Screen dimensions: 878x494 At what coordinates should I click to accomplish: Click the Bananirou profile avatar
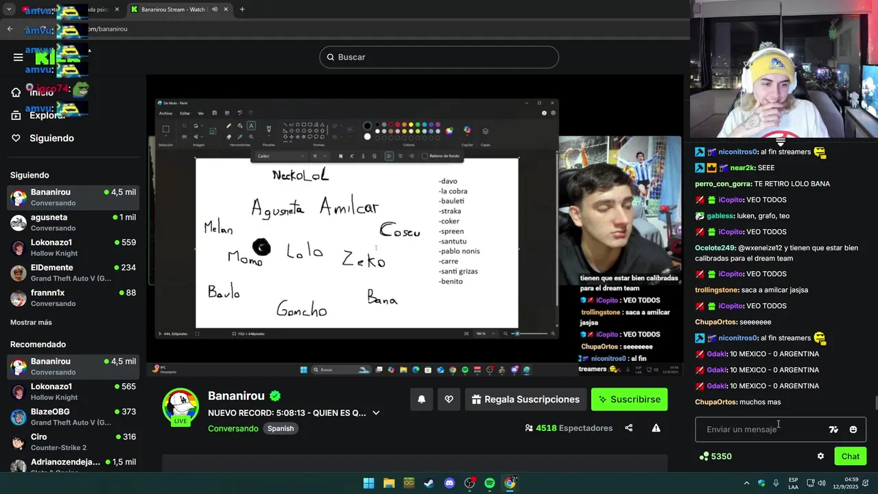180,406
